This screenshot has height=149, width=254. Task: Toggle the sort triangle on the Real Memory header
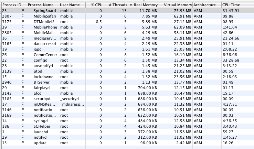pyautogui.click(x=131, y=5)
